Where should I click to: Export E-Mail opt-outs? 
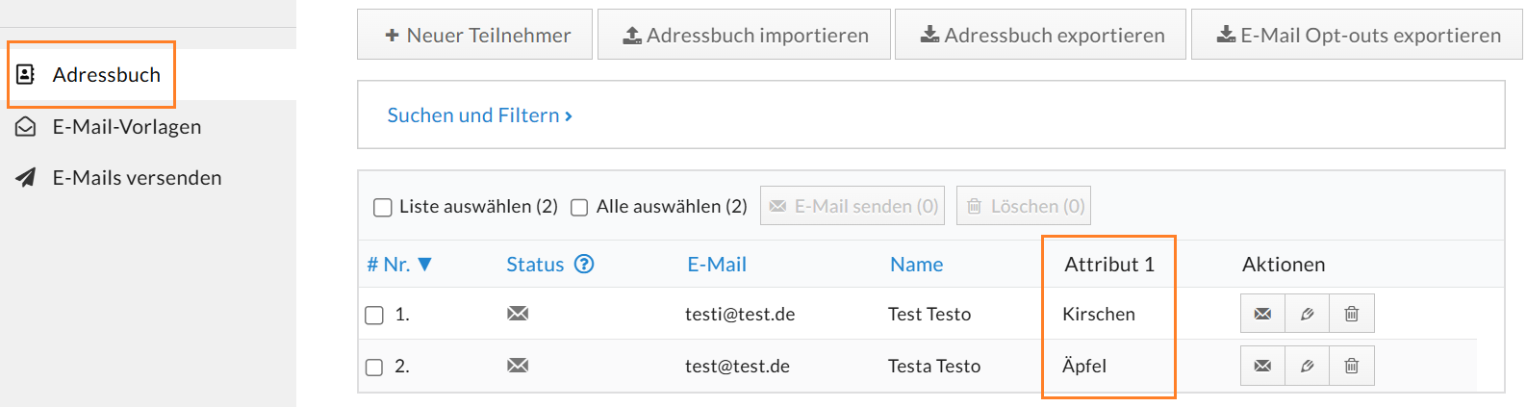(x=1357, y=36)
